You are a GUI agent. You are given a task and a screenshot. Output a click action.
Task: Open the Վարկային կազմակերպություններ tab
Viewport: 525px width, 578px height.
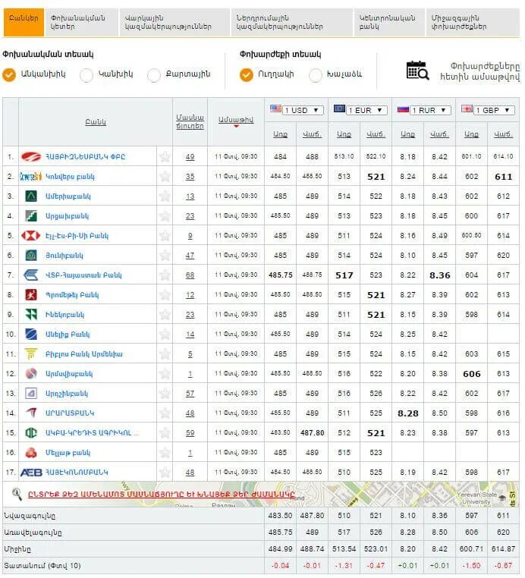click(174, 22)
